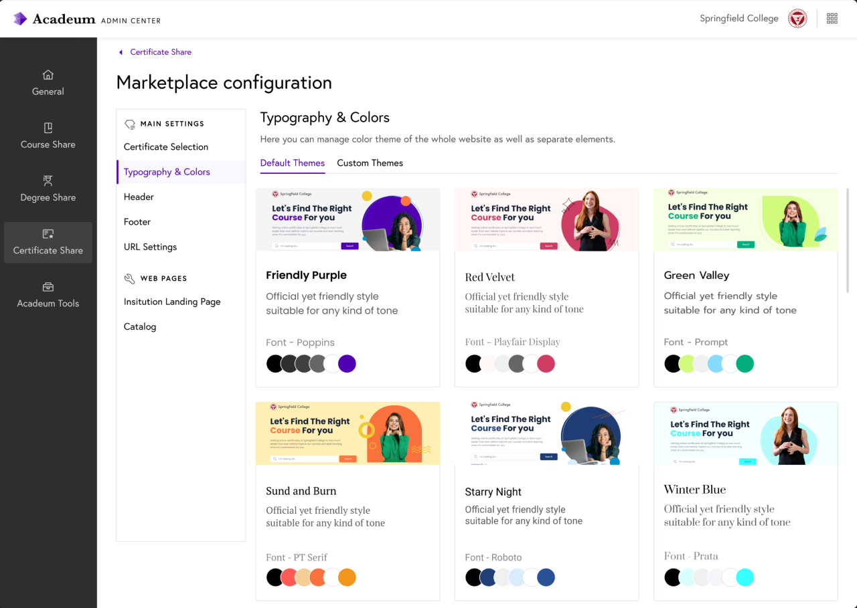Image resolution: width=857 pixels, height=608 pixels.
Task: Open the apps grid menu icon
Action: [x=832, y=19]
